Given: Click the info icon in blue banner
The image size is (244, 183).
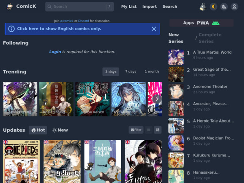Looking at the screenshot, I should [11, 29].
